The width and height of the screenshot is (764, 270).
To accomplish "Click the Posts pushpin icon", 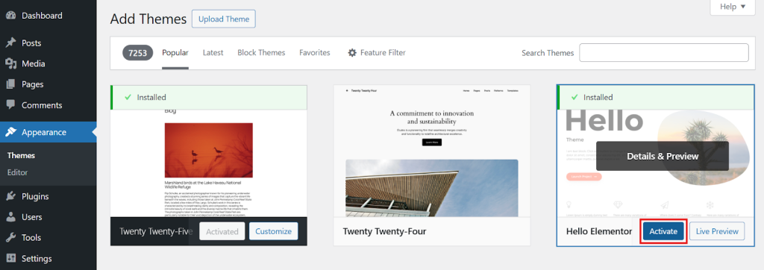I will point(10,43).
